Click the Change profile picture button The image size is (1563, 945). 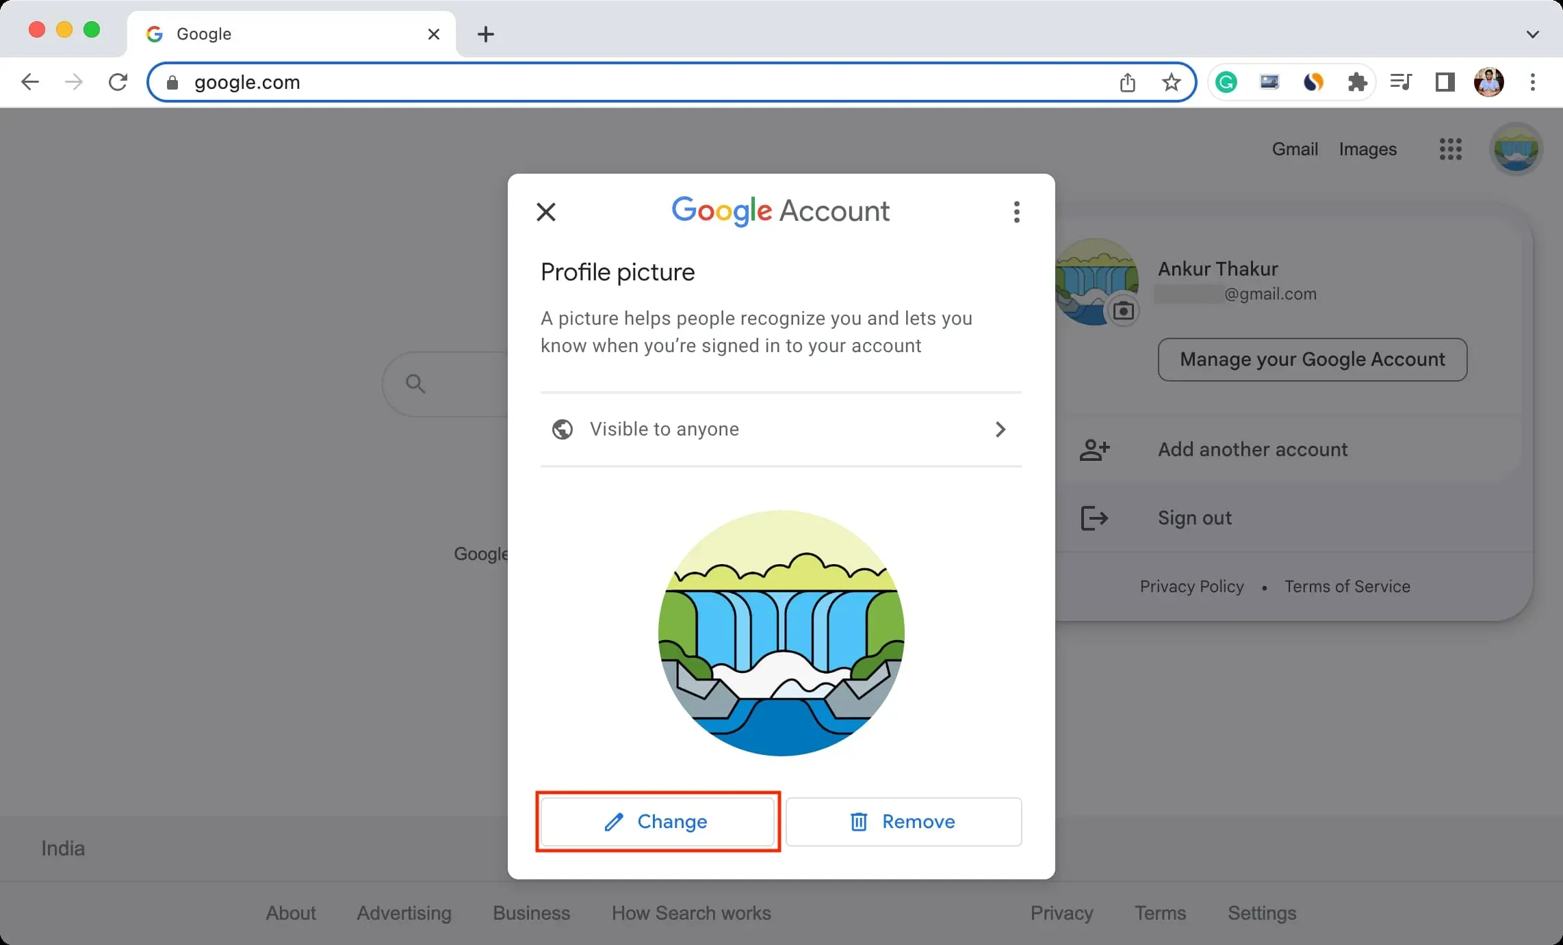[656, 821]
